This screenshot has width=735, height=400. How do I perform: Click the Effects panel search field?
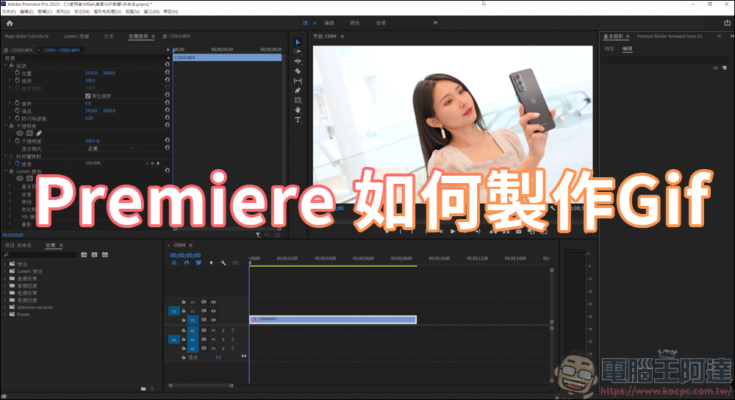coord(40,254)
